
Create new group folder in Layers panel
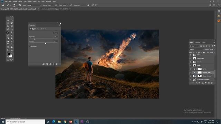206,83
